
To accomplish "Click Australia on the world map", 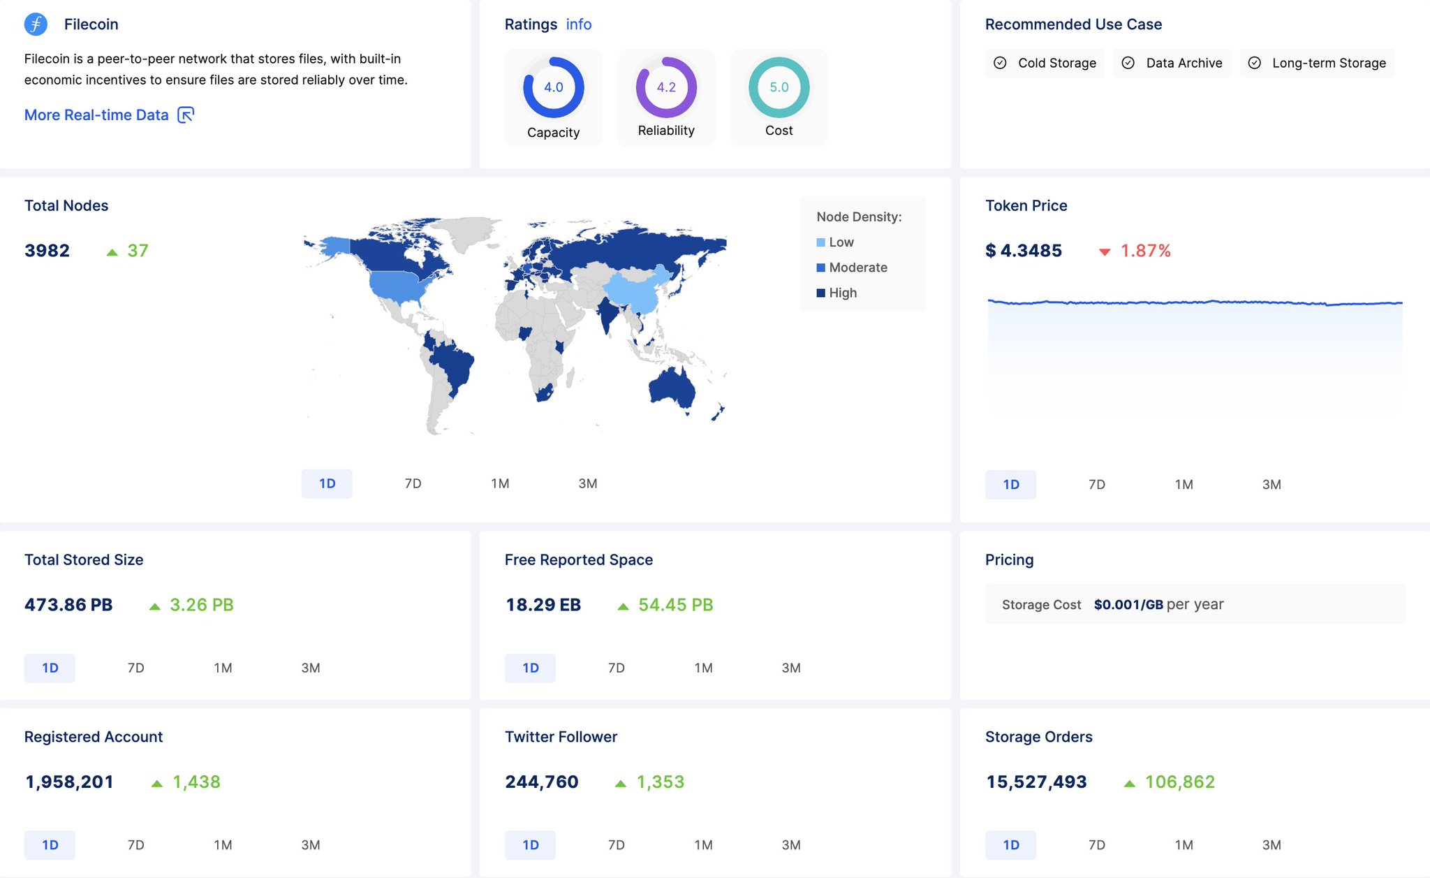I will point(672,388).
